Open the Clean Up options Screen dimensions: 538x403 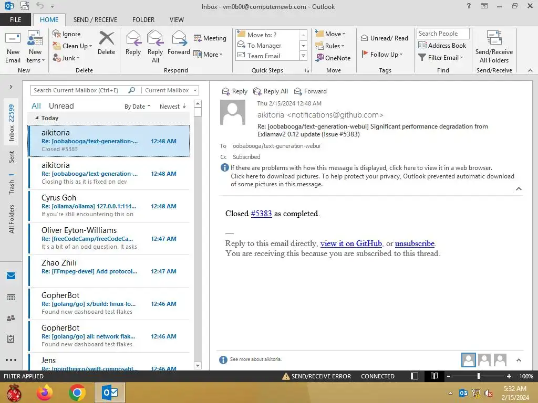(73, 46)
